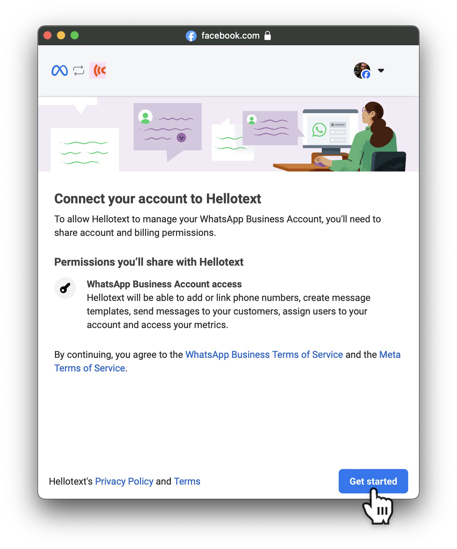Click the two-way sync arrows icon
This screenshot has height=549, width=457.
point(79,70)
